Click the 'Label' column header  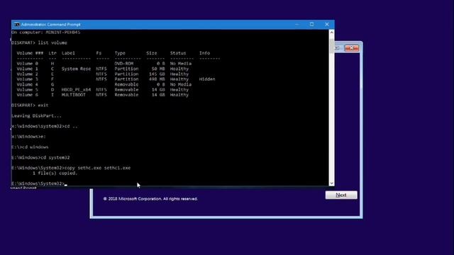tap(68, 53)
